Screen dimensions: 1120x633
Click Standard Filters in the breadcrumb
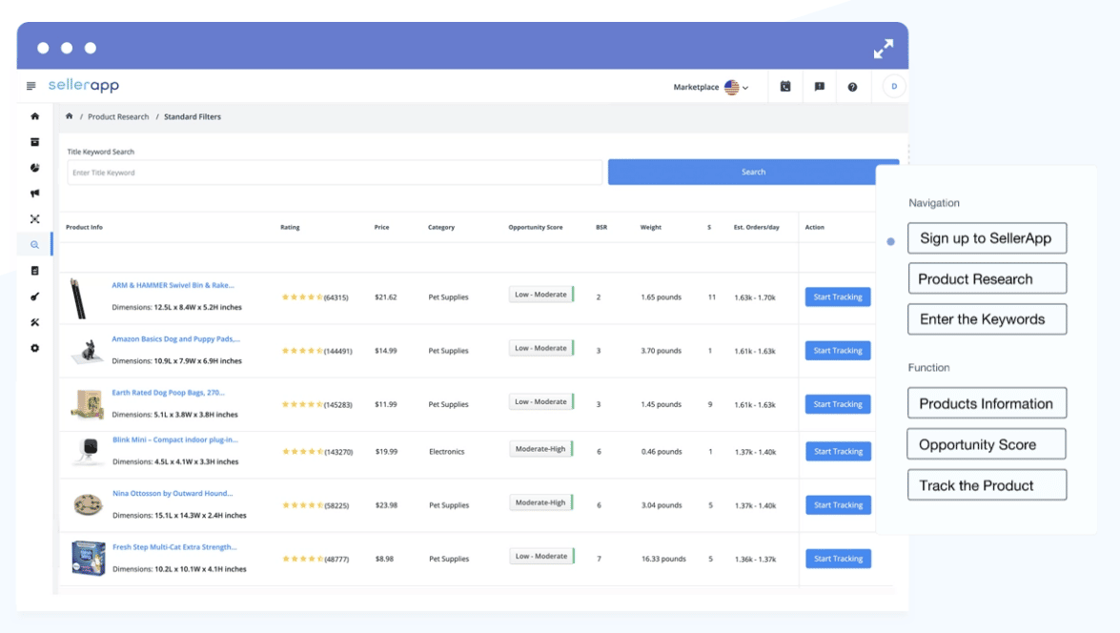click(x=193, y=116)
